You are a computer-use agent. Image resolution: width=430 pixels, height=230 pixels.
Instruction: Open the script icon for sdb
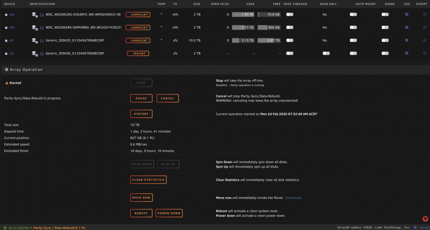[x=425, y=27]
